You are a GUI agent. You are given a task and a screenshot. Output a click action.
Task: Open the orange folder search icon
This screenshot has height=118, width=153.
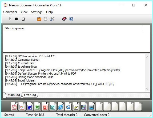tap(39, 19)
